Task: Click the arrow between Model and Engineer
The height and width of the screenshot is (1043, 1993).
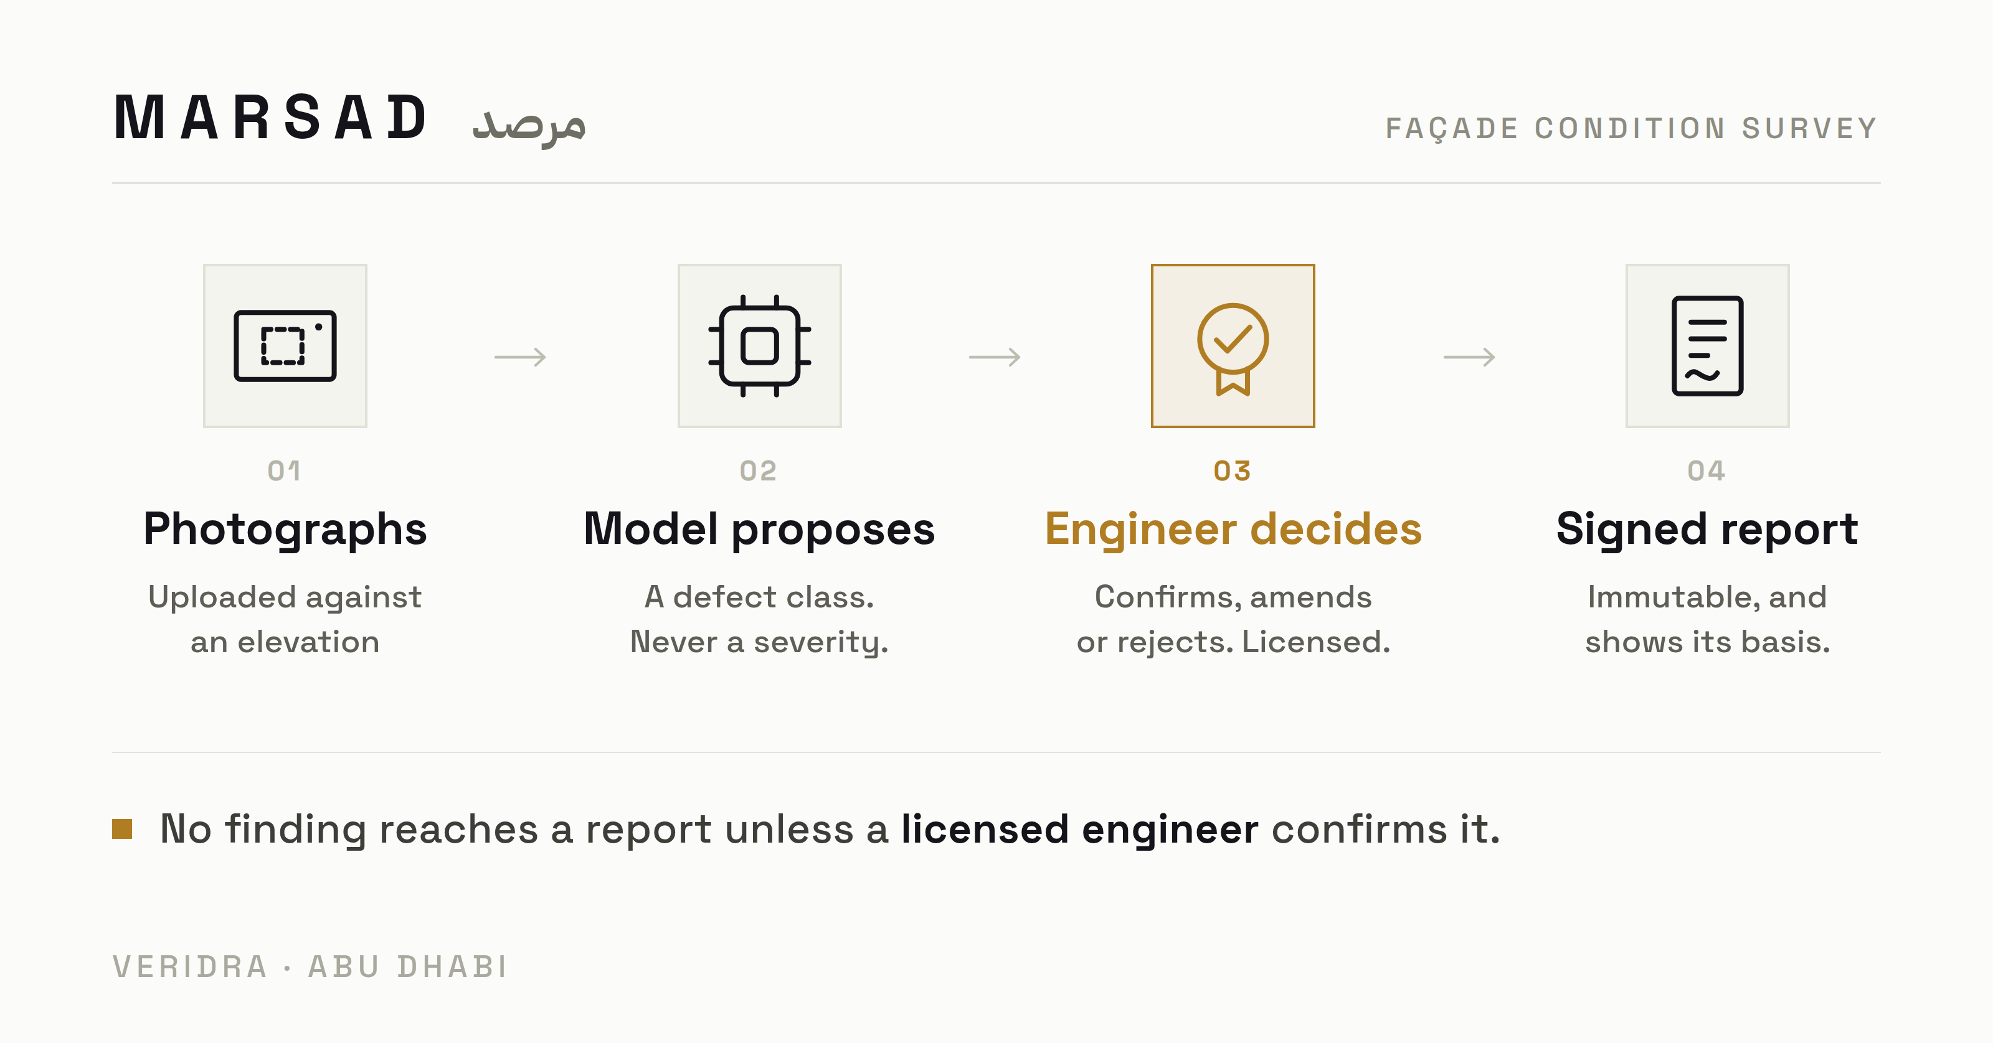Action: [995, 357]
